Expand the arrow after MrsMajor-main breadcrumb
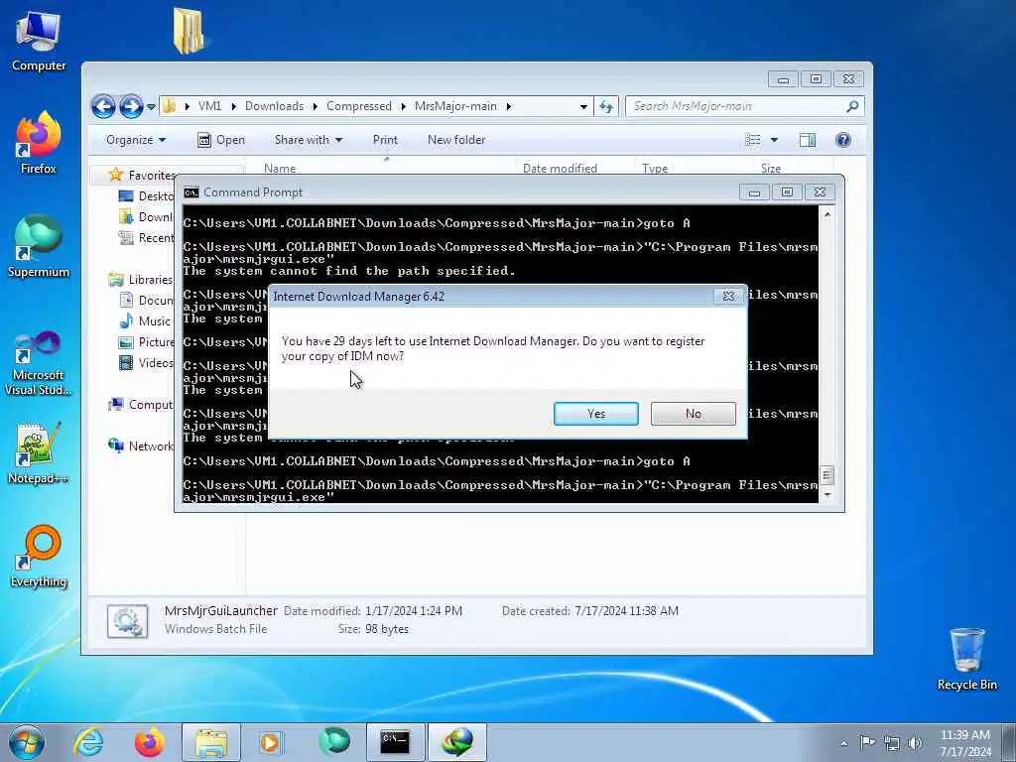The width and height of the screenshot is (1016, 762). 509,106
